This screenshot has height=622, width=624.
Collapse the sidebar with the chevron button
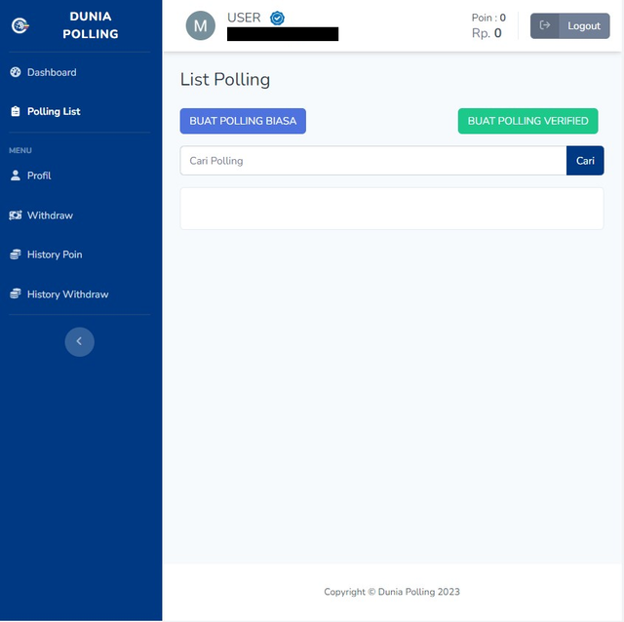(x=80, y=341)
